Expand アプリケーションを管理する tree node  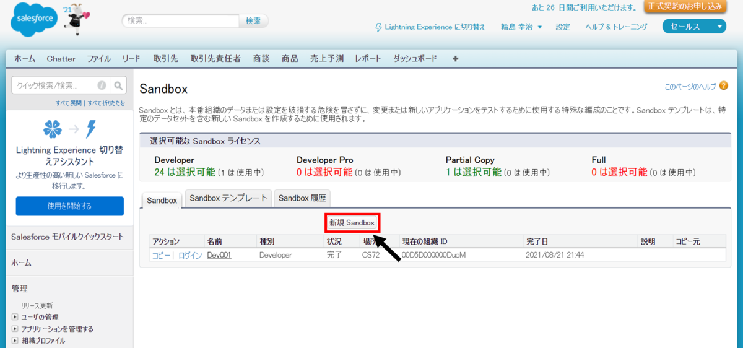coord(15,329)
